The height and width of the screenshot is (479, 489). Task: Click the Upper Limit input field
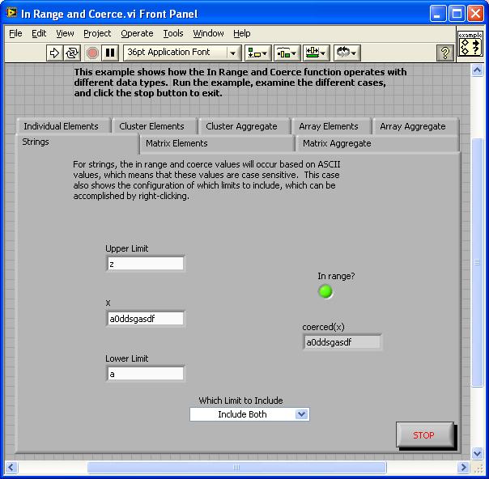tap(146, 264)
